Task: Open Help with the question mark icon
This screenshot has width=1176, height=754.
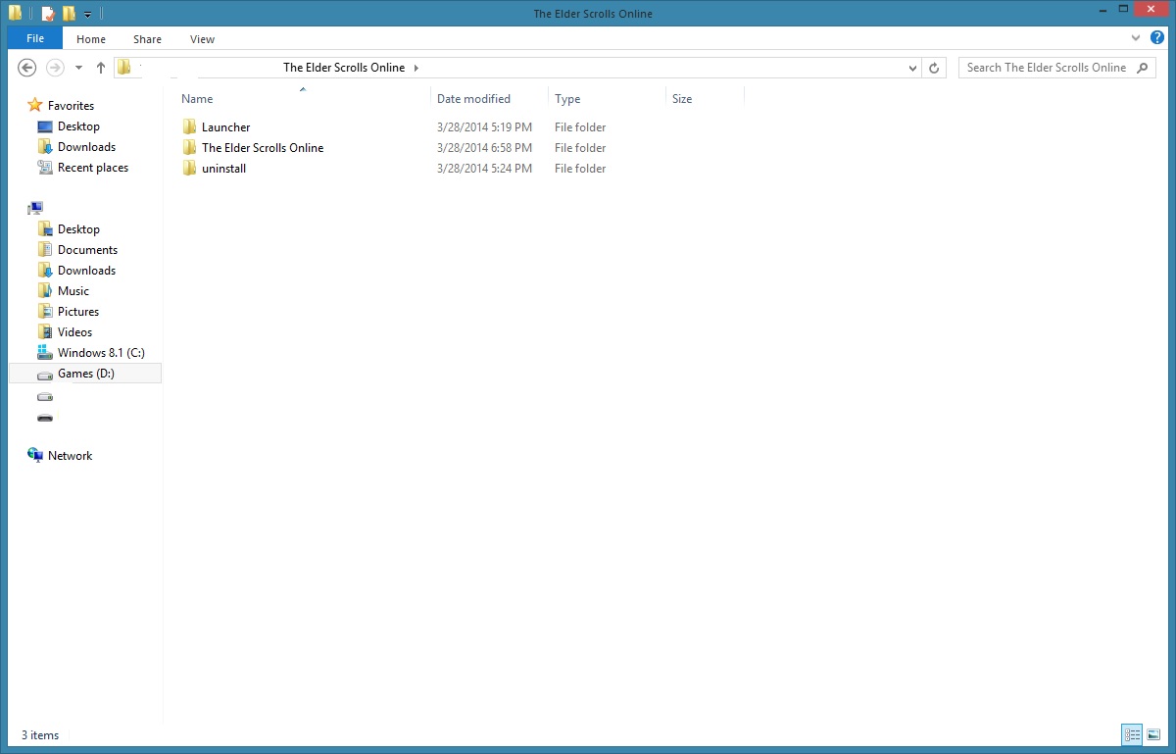Action: coord(1157,38)
